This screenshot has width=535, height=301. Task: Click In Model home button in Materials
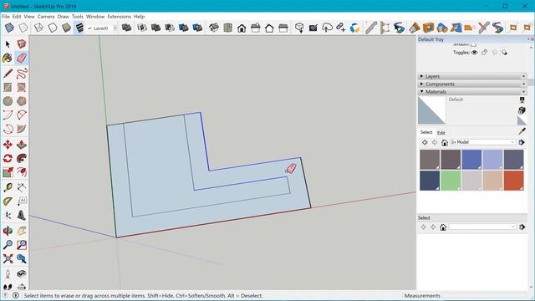coord(444,143)
